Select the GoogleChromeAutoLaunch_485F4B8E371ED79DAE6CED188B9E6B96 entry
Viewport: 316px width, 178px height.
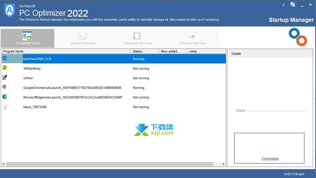click(x=72, y=88)
